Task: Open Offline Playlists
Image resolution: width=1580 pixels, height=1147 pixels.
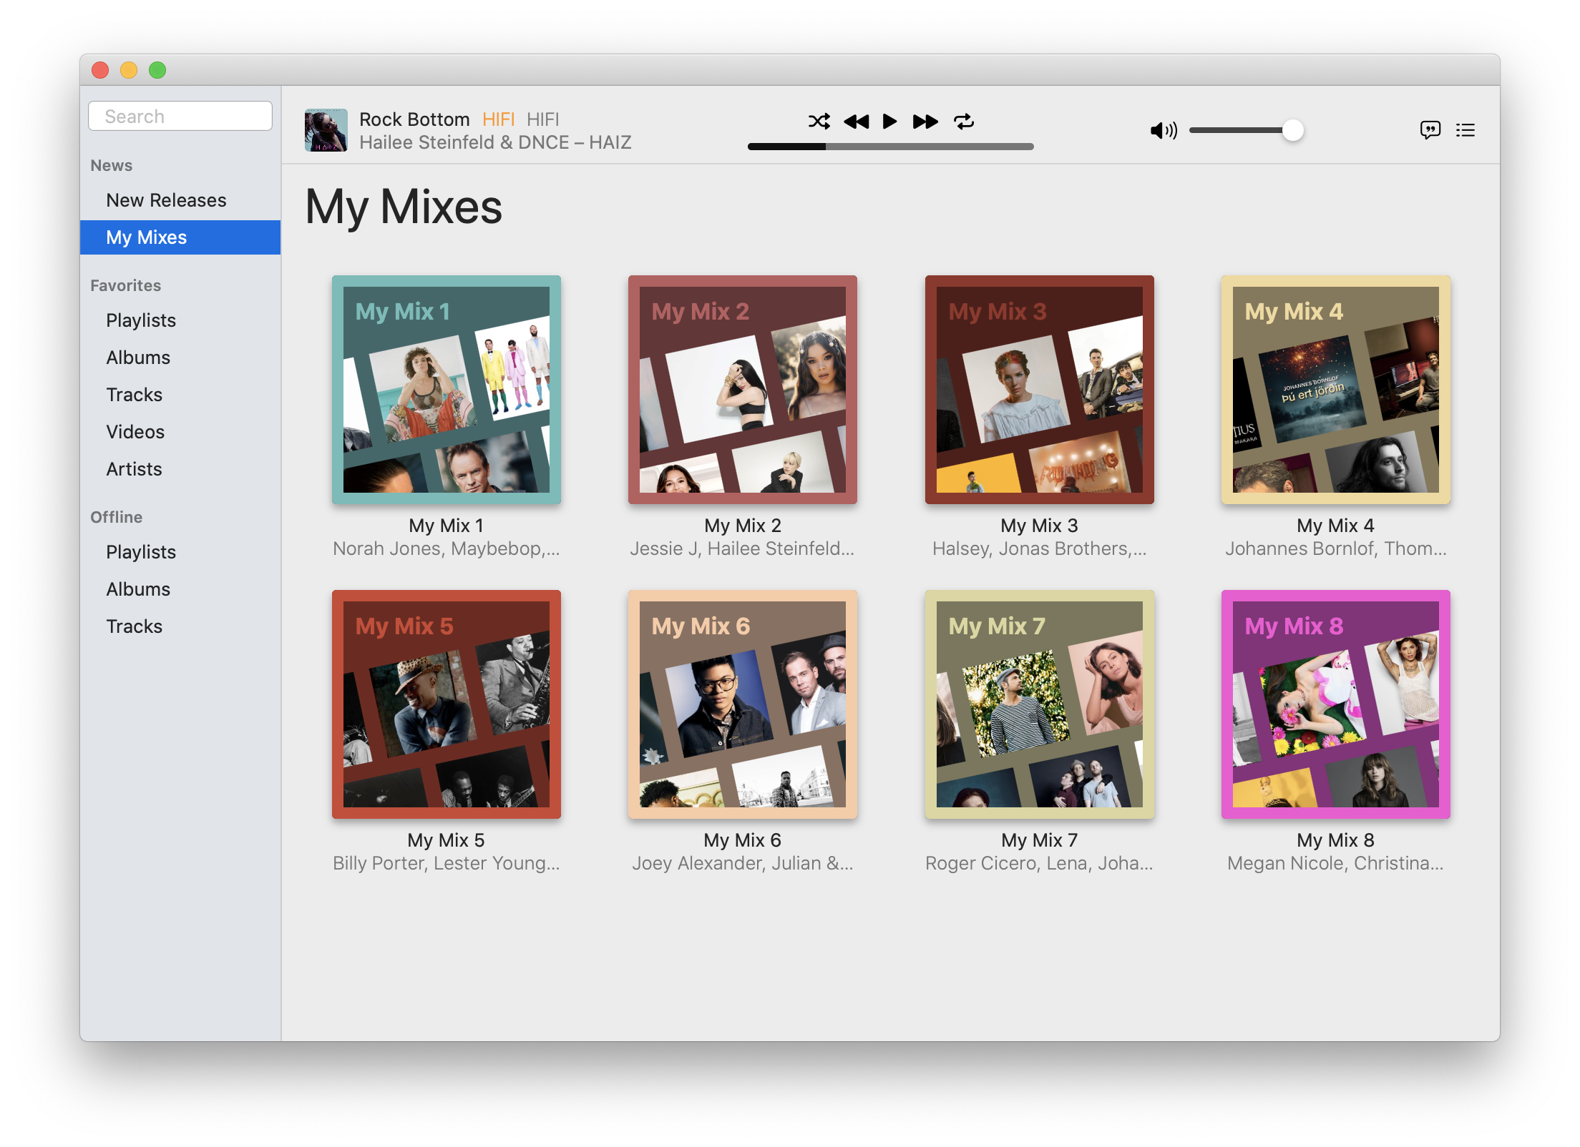Action: [x=180, y=552]
